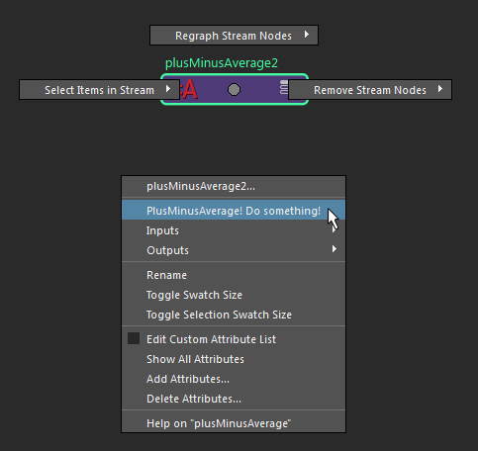
Task: Expand the Outputs submenu arrow
Action: 335,249
